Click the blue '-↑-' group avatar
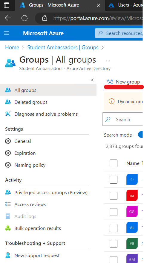 pos(132,179)
